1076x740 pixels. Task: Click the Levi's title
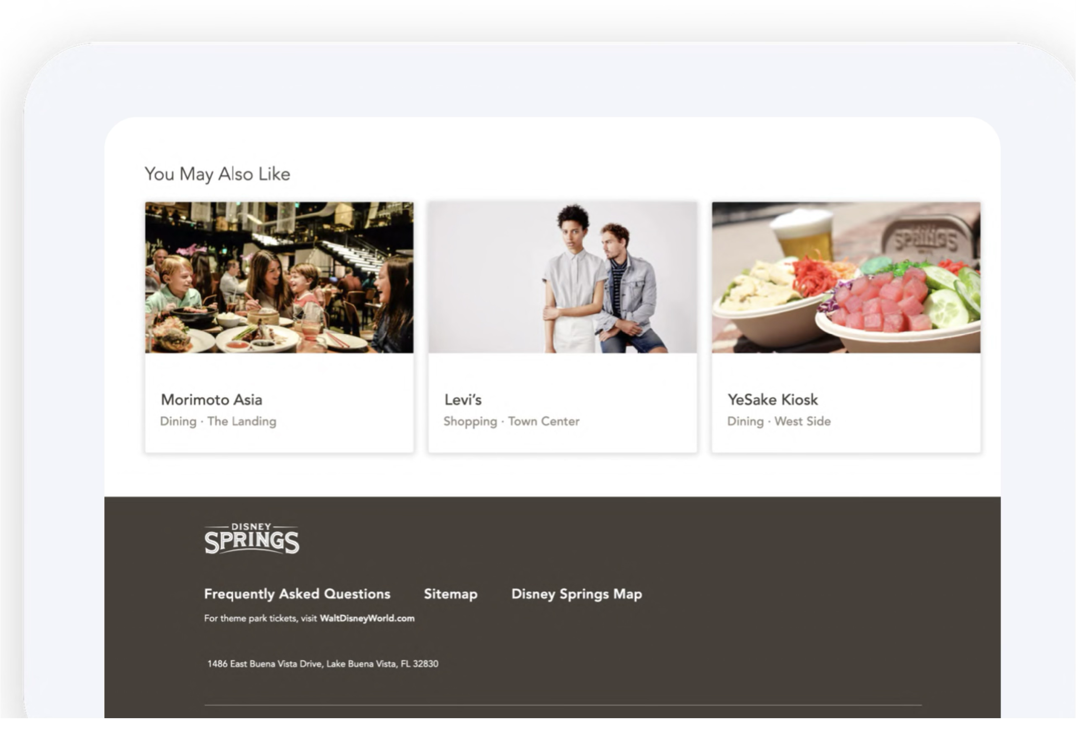click(x=463, y=400)
